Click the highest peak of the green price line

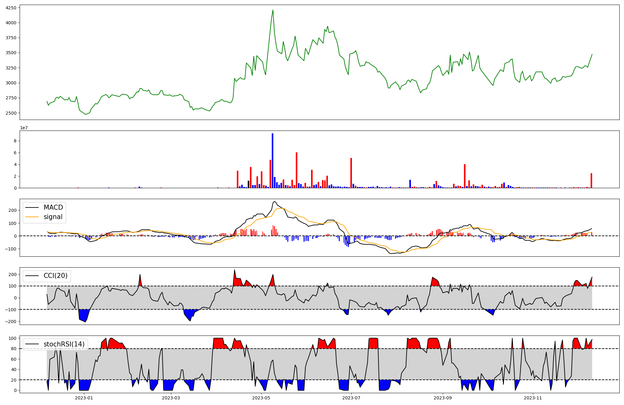273,10
